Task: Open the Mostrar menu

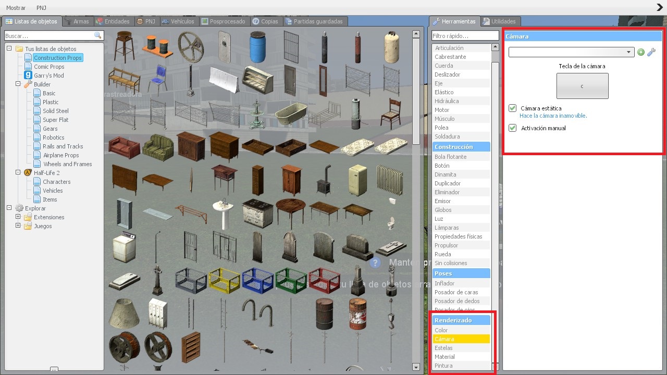Action: point(16,8)
